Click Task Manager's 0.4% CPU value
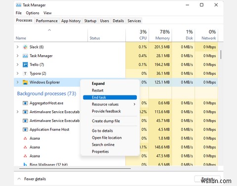This screenshot has height=186, width=237. point(143,56)
